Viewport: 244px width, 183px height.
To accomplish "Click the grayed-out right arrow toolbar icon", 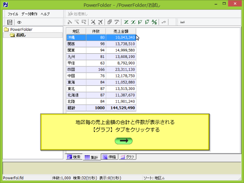I will 164,22.
